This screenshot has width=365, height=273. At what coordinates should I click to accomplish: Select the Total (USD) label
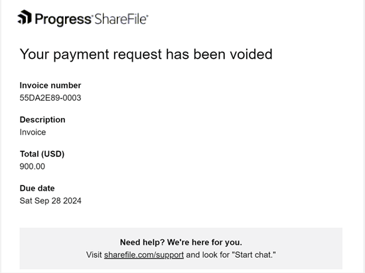click(x=42, y=154)
